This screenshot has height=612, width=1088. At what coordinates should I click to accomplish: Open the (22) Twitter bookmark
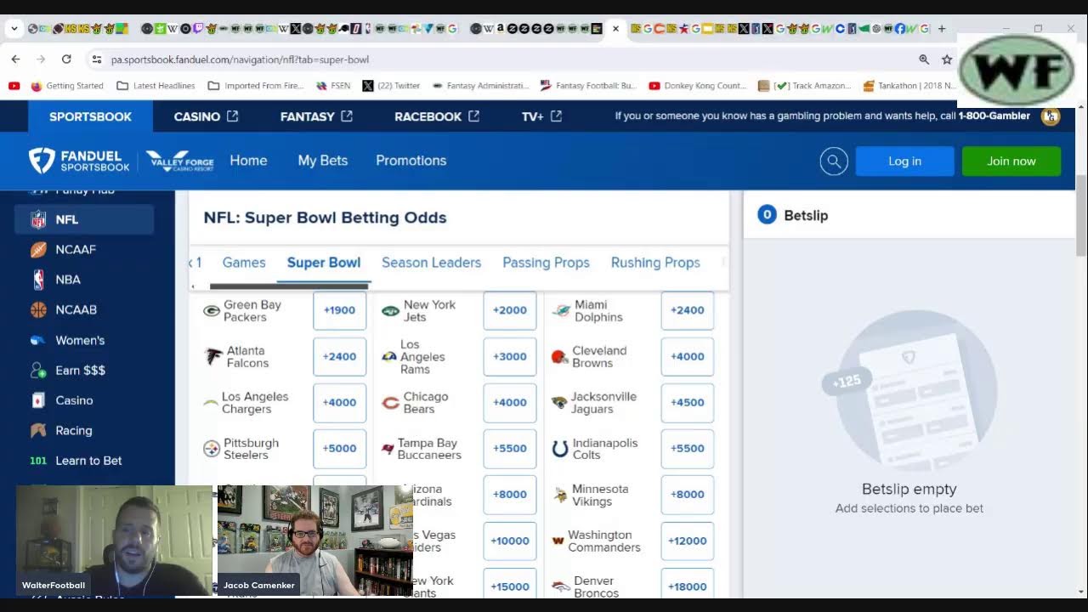[x=391, y=86]
